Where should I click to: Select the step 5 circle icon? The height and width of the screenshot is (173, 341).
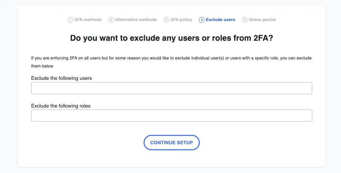[245, 20]
